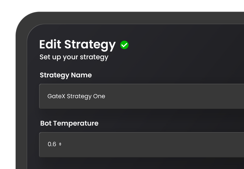Click the word "Strategy" in the page heading
244x169 pixels.
click(90, 45)
